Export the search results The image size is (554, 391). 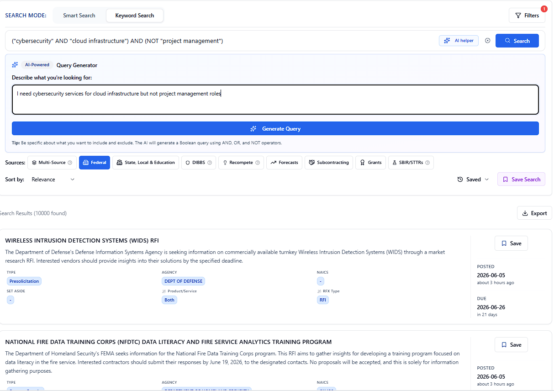(x=534, y=213)
